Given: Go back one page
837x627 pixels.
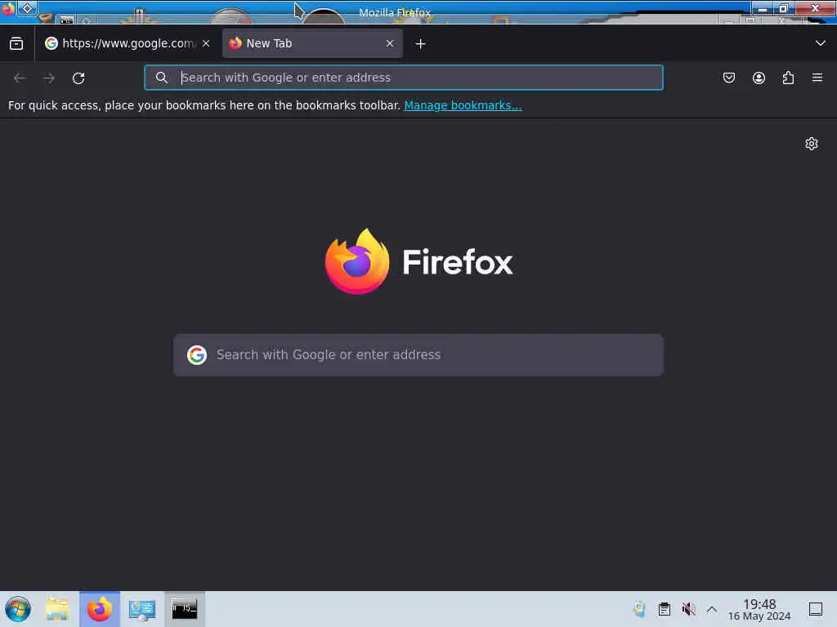Looking at the screenshot, I should 20,78.
